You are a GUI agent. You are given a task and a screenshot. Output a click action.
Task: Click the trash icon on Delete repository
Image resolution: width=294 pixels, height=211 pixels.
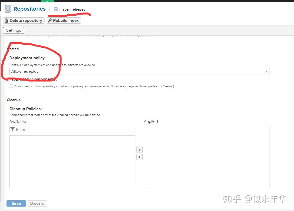point(6,20)
